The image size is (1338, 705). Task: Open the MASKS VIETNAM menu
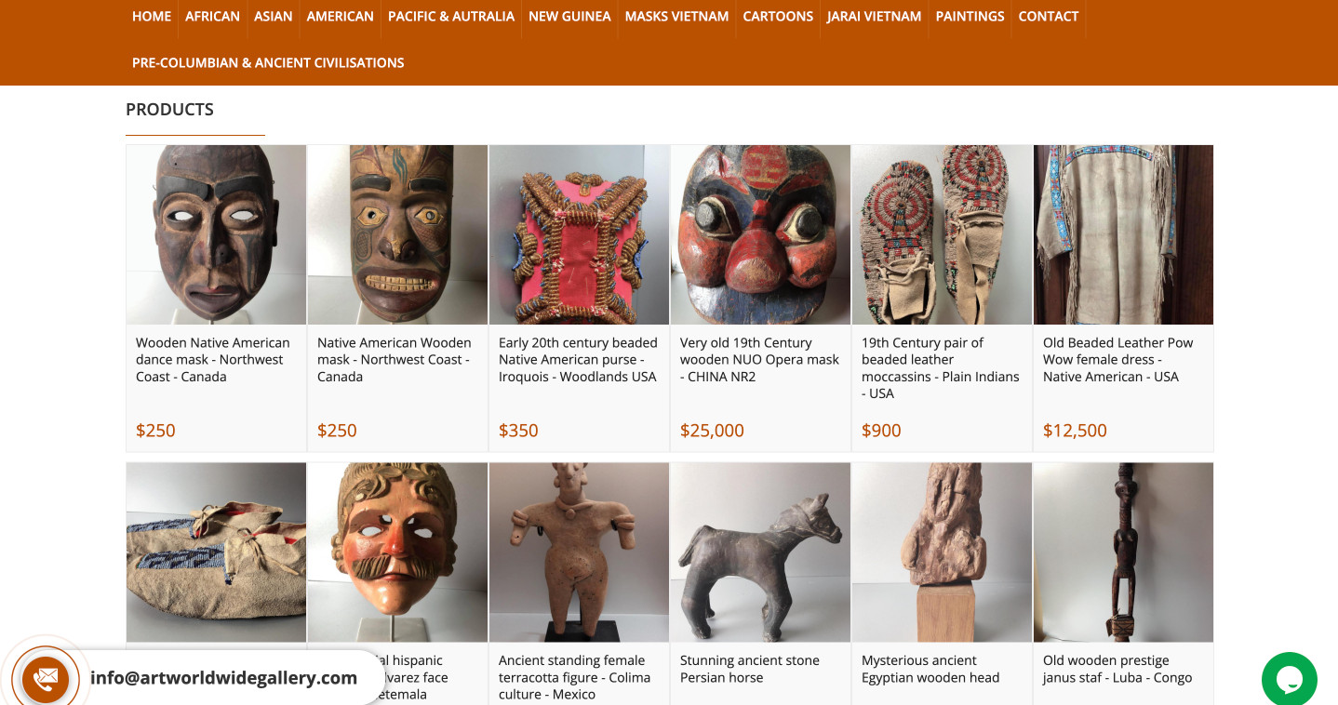click(676, 16)
